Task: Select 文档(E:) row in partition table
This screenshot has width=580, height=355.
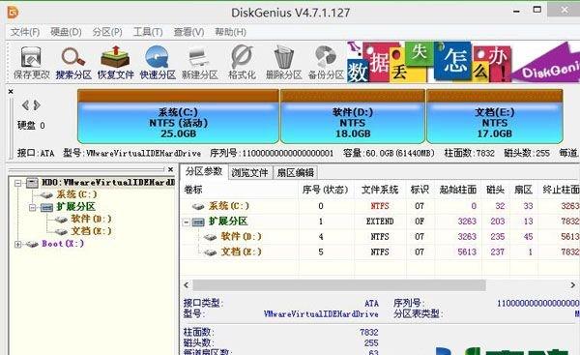Action: [x=380, y=252]
